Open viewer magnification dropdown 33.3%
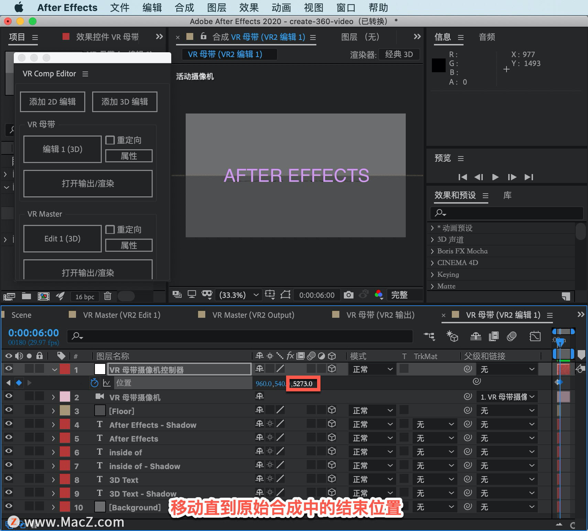This screenshot has width=588, height=531. [x=239, y=295]
